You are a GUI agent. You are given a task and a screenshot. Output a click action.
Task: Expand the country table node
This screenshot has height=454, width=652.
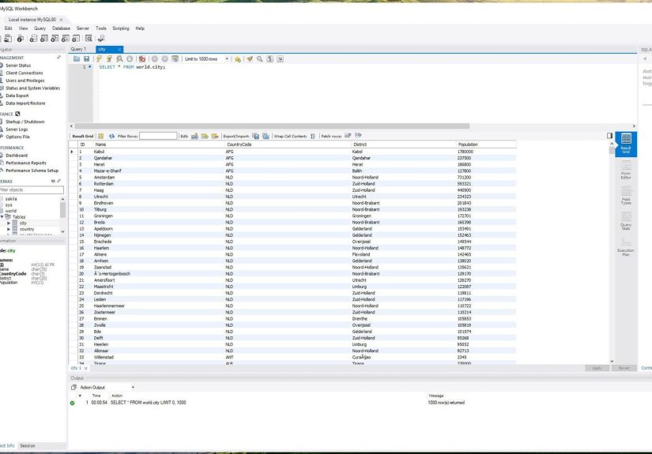(x=9, y=229)
